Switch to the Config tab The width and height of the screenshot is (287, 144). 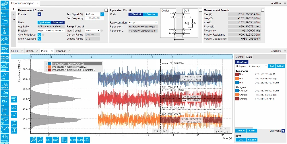(15, 51)
